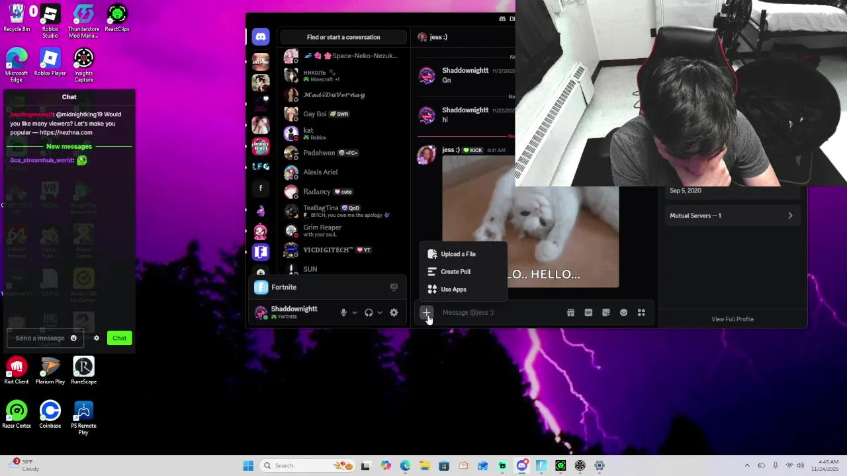Viewport: 847px width, 476px height.
Task: Open File Explorer from taskbar
Action: (x=424, y=465)
